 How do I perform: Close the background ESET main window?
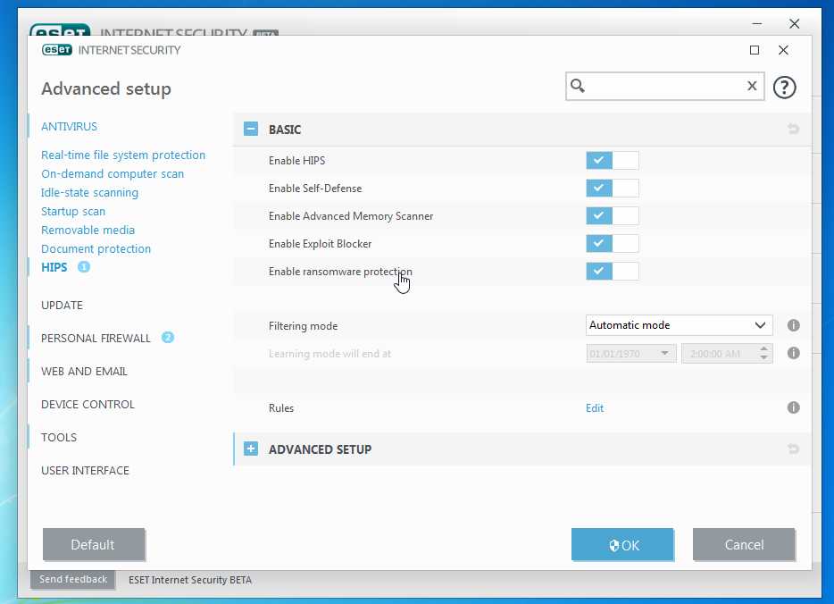[x=794, y=24]
